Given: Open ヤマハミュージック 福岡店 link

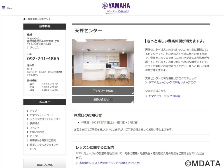Looking at the screenshot, I should point(164,96).
